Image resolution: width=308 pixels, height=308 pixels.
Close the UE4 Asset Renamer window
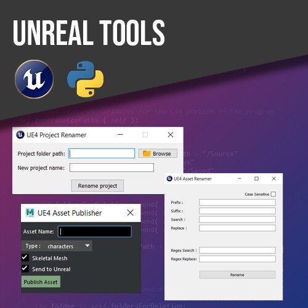[x=274, y=179]
